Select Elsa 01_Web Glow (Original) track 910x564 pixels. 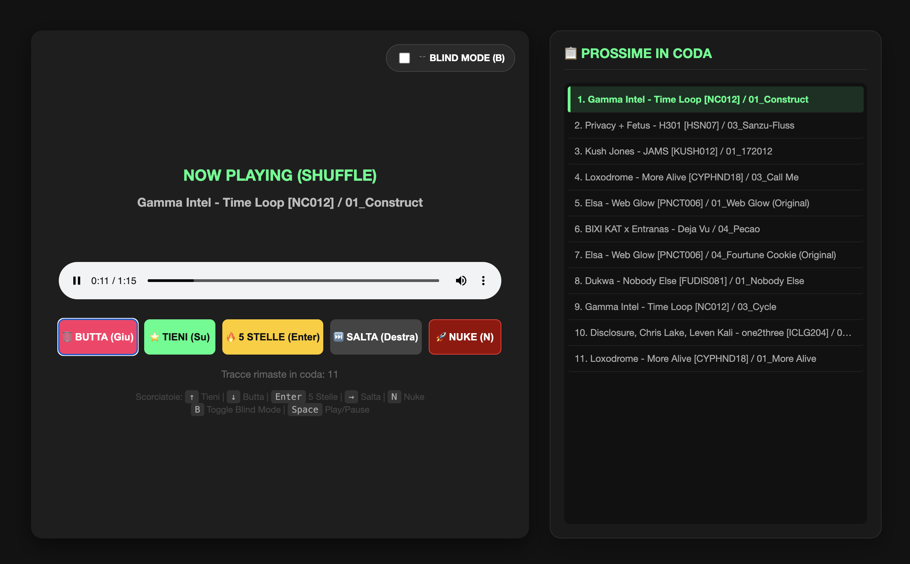click(716, 203)
